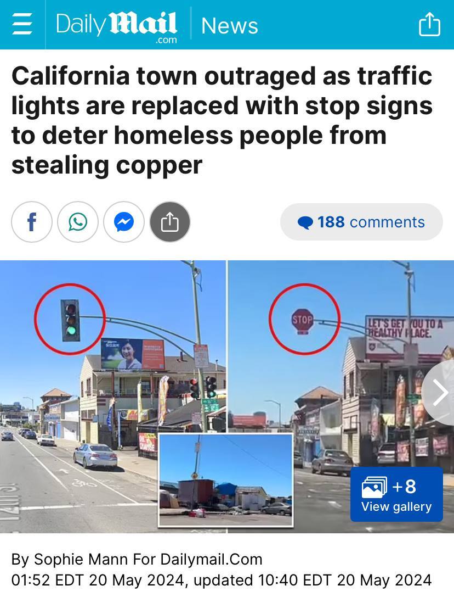454x597 pixels.
Task: Open the 188 comments section
Action: (x=361, y=222)
